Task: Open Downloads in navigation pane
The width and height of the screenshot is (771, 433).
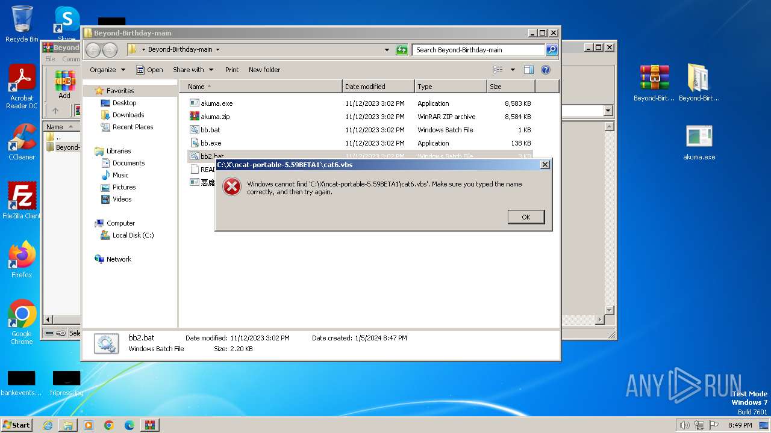Action: click(x=128, y=115)
